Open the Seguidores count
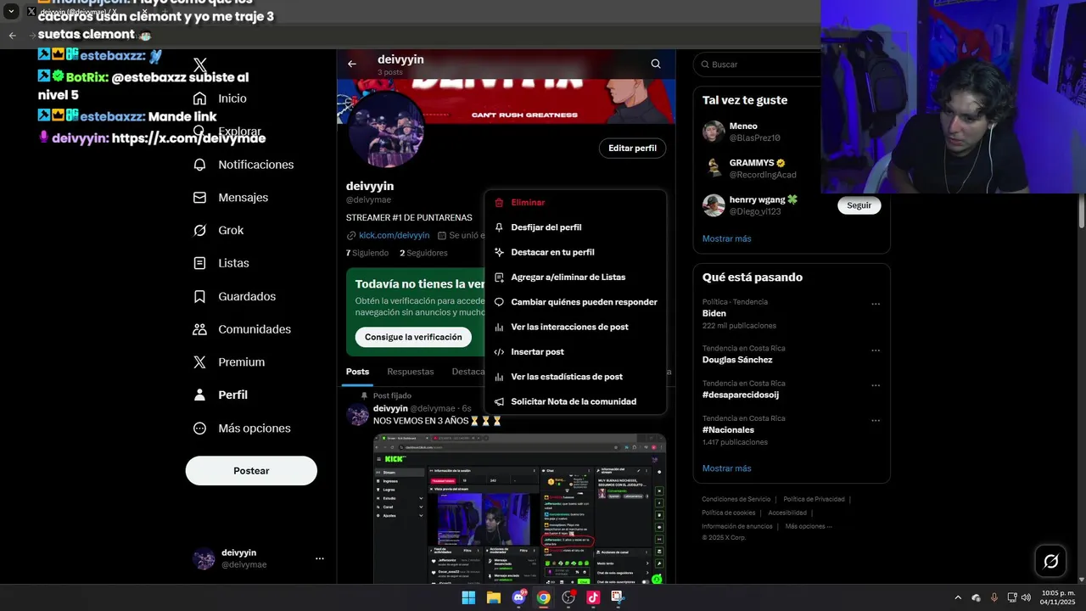 (423, 253)
